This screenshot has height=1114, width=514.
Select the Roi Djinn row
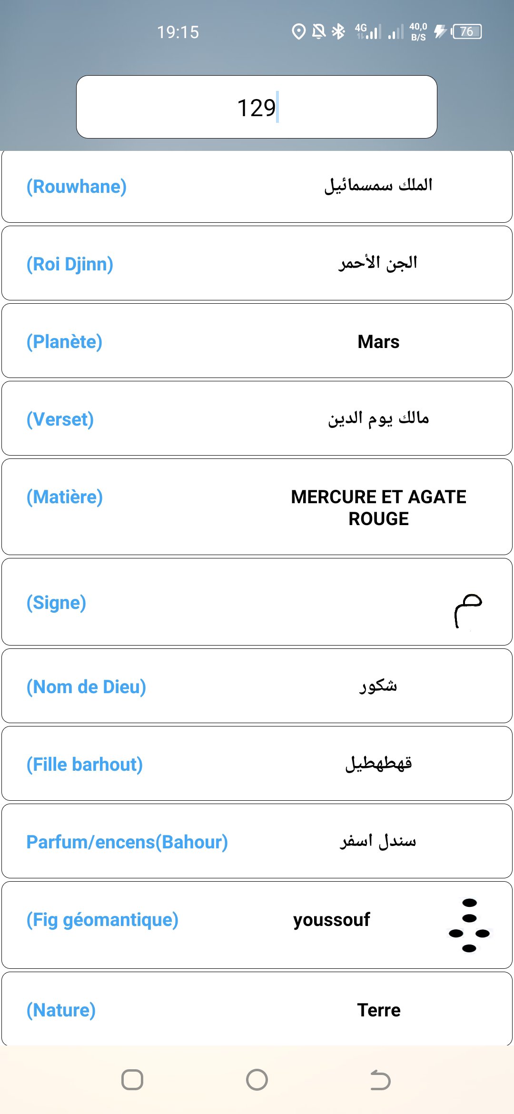257,263
